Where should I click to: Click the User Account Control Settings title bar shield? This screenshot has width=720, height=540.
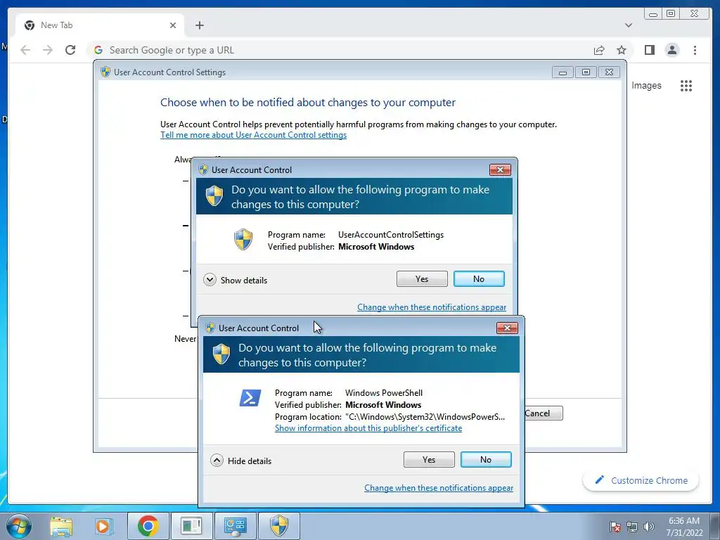pos(105,72)
